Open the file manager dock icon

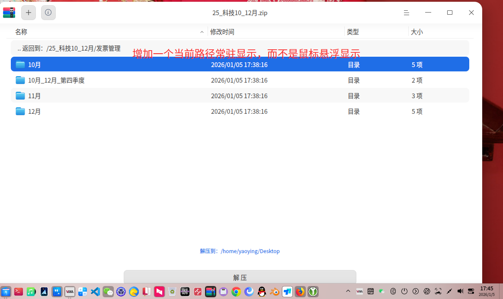point(6,292)
